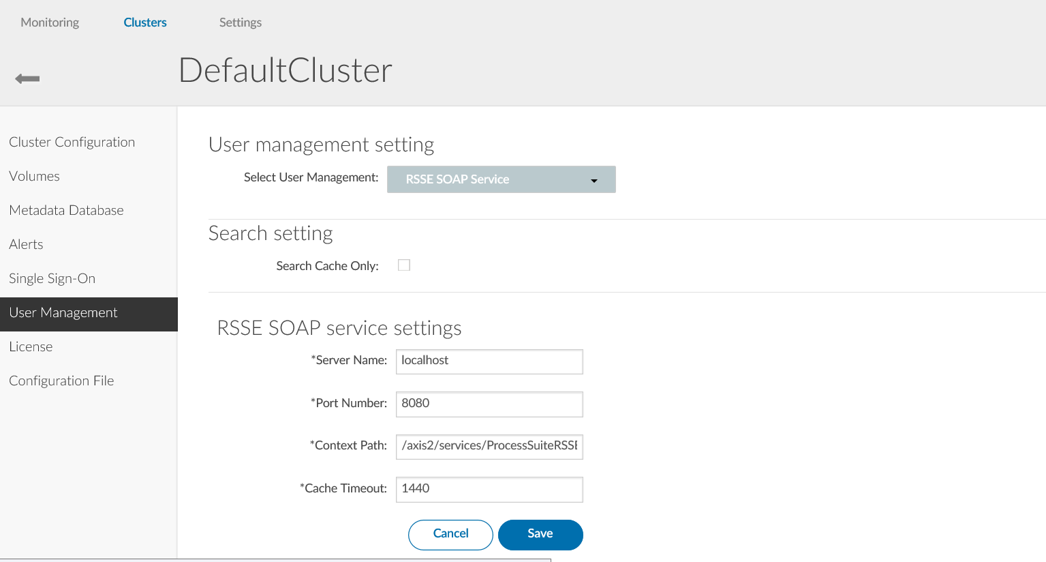1046x562 pixels.
Task: Enable the Search Cache Only checkbox
Action: [404, 265]
